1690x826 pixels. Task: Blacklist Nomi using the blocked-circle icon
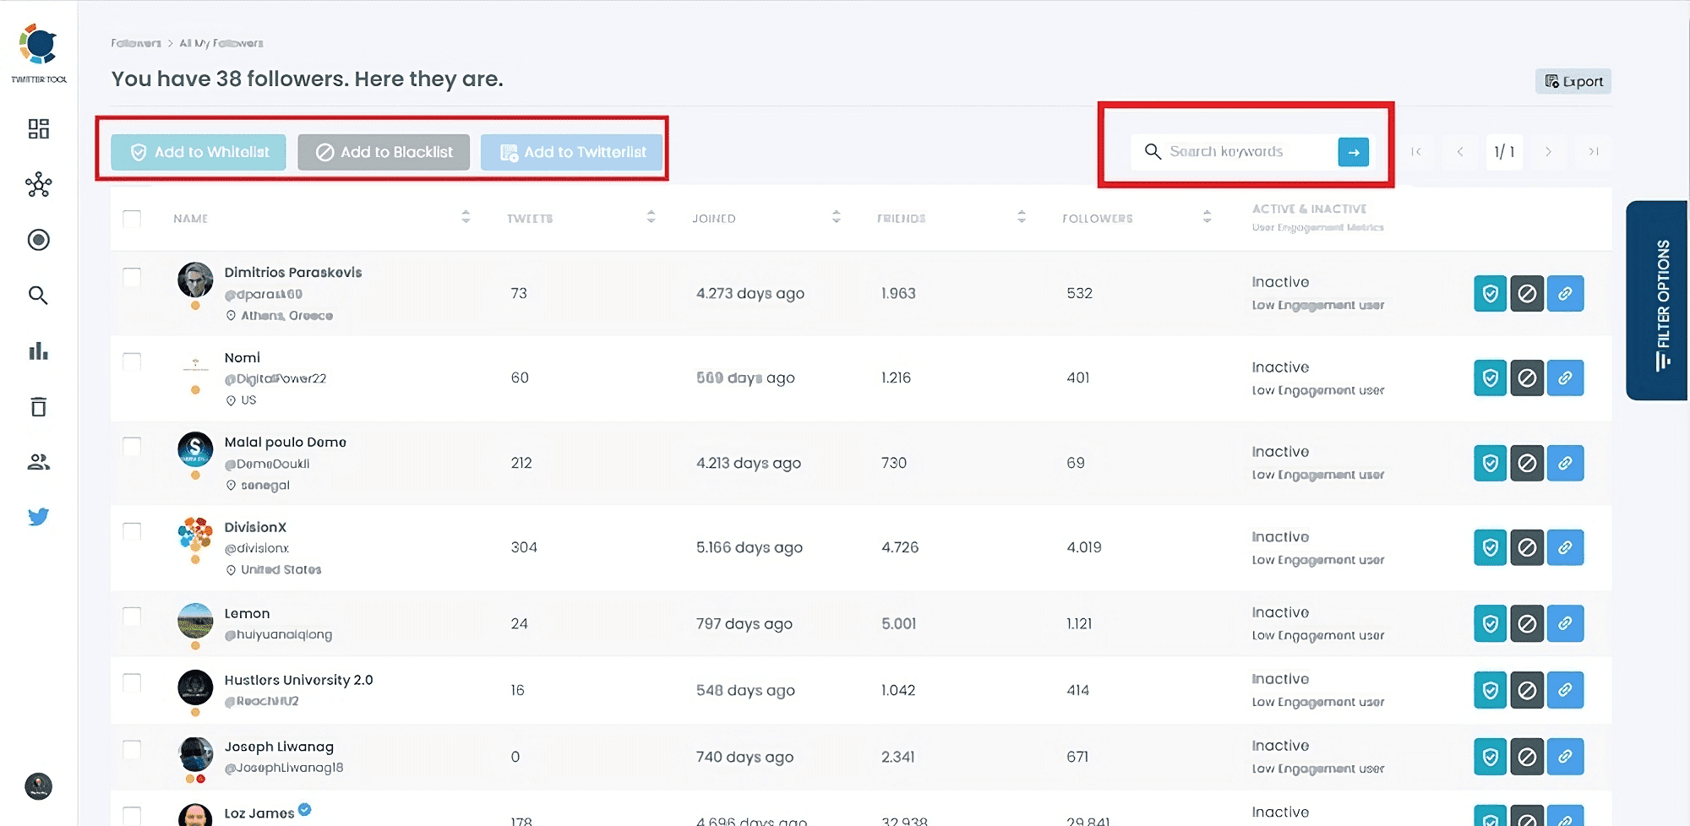tap(1527, 378)
